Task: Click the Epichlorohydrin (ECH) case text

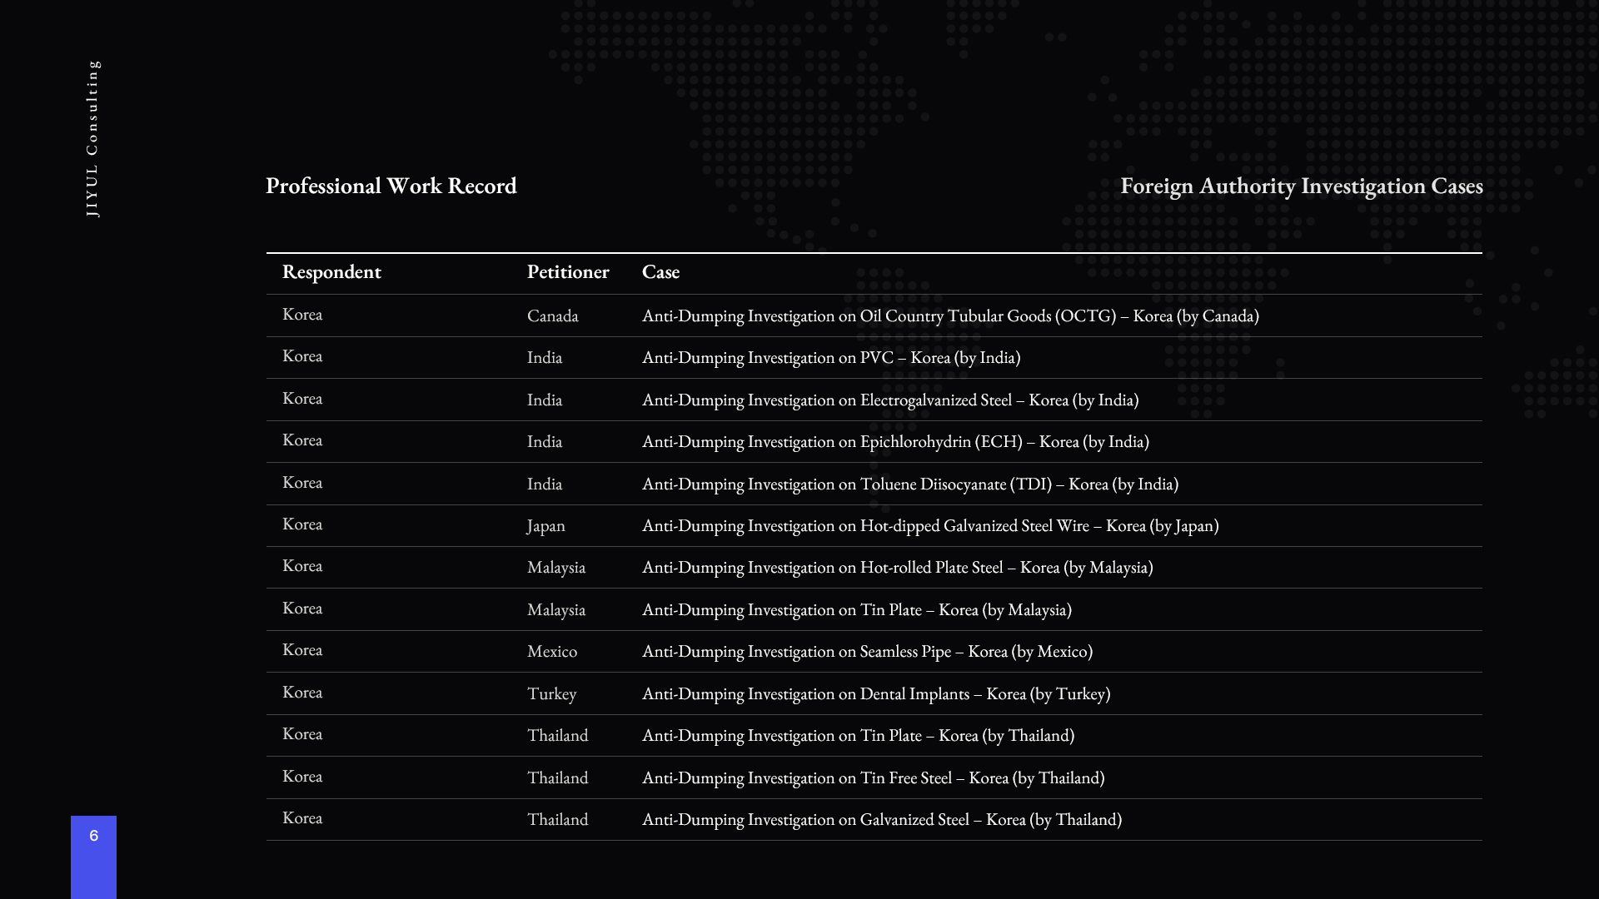Action: pos(894,442)
